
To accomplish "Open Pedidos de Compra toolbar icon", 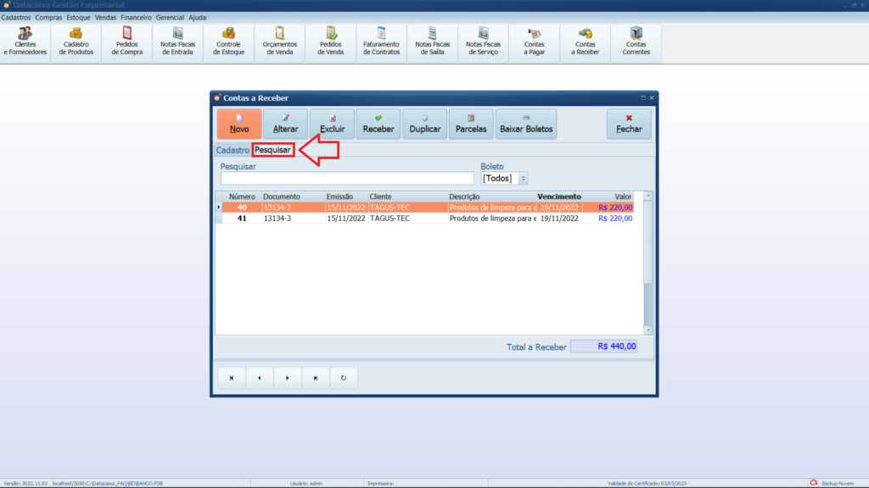I will pos(127,42).
